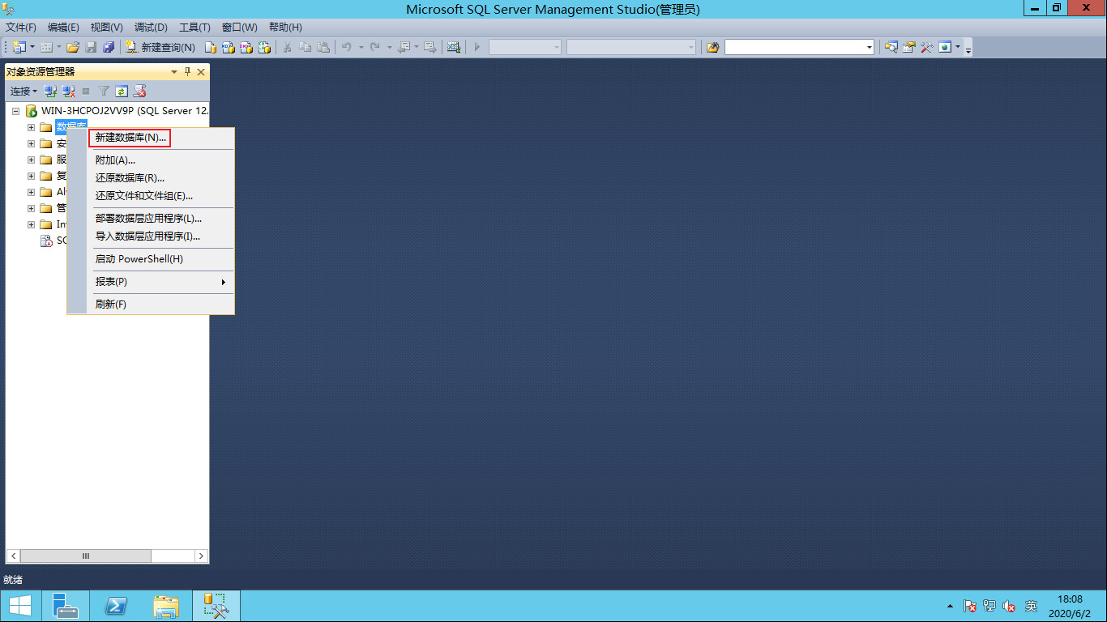Expand the 安全性 tree node
The image size is (1107, 622).
tap(30, 143)
